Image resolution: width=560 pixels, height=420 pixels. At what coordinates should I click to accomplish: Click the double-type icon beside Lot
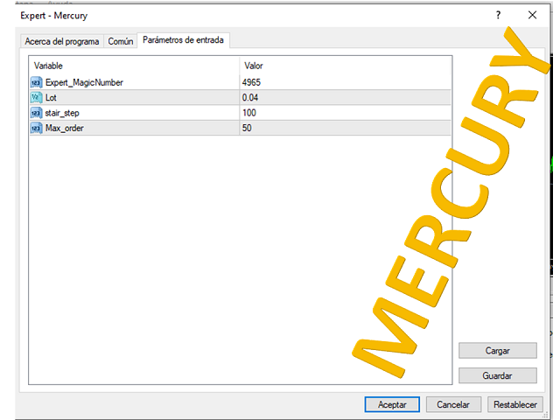click(x=37, y=97)
